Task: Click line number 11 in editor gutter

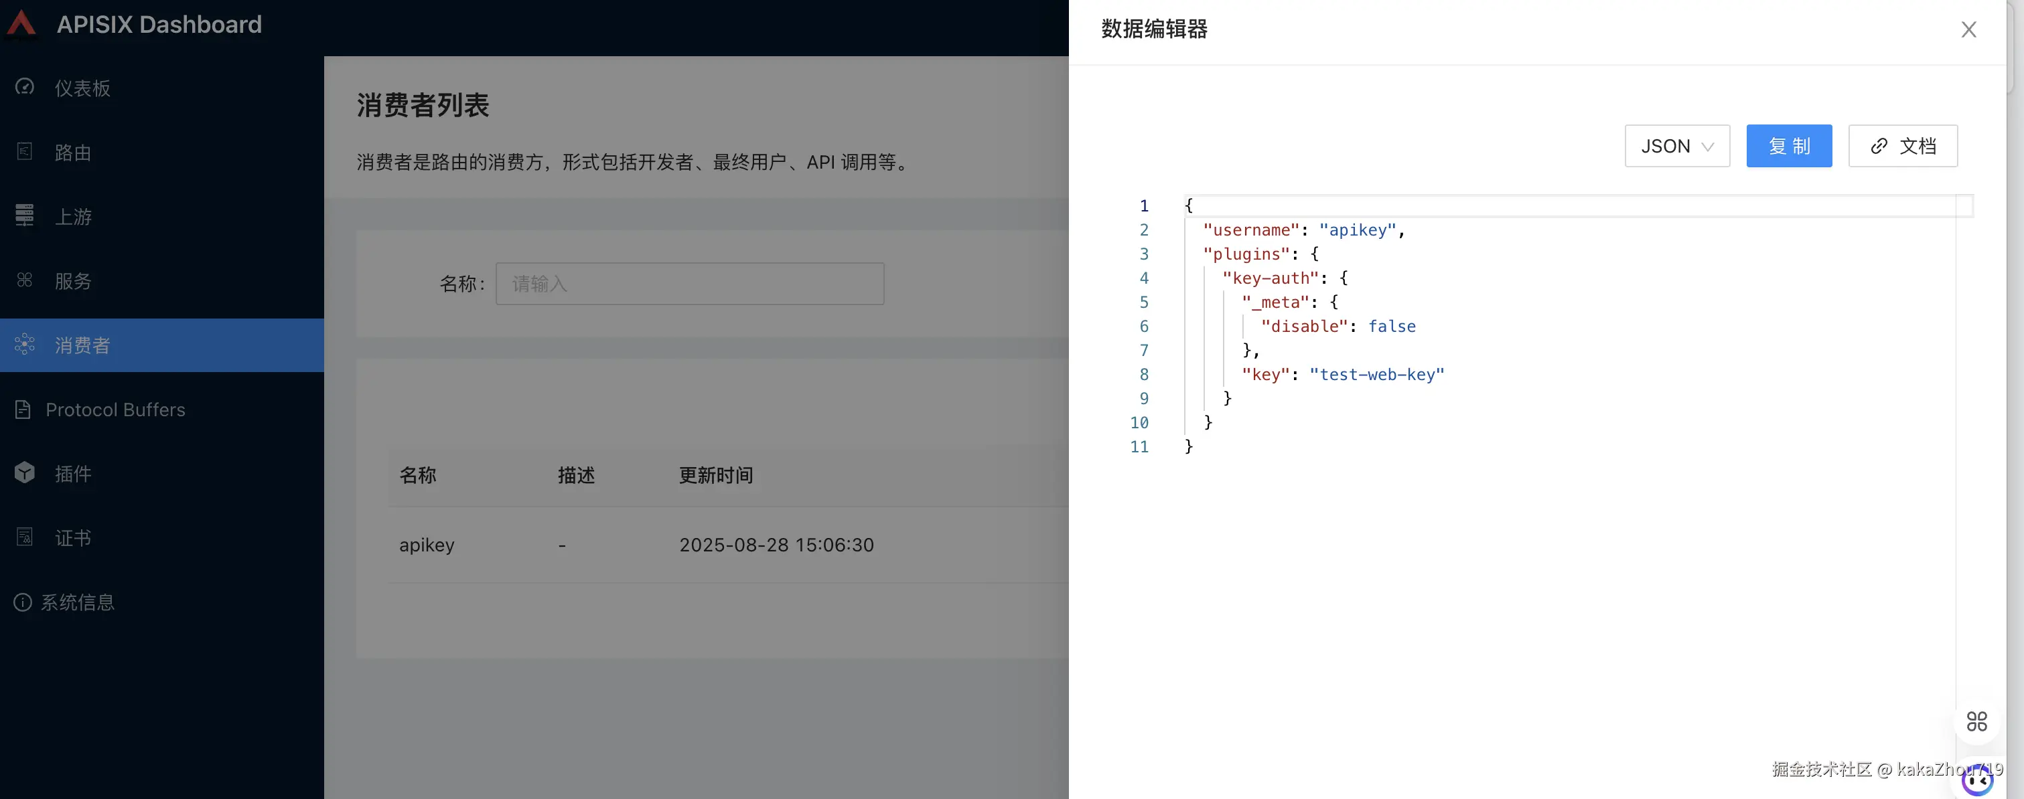Action: (1139, 446)
